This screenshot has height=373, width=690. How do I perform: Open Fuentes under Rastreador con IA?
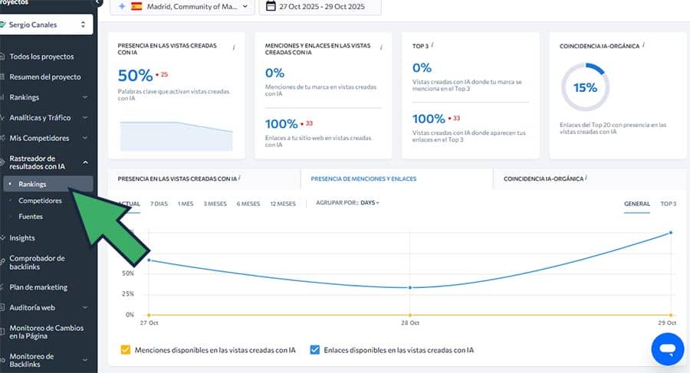(x=31, y=217)
